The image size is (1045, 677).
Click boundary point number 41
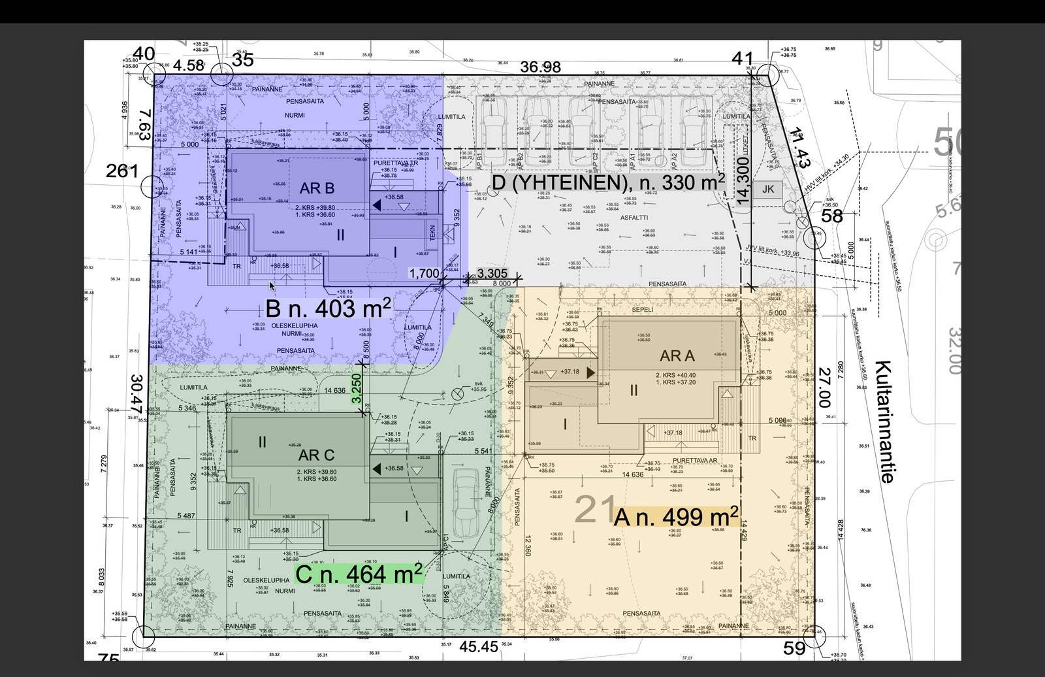pos(743,59)
